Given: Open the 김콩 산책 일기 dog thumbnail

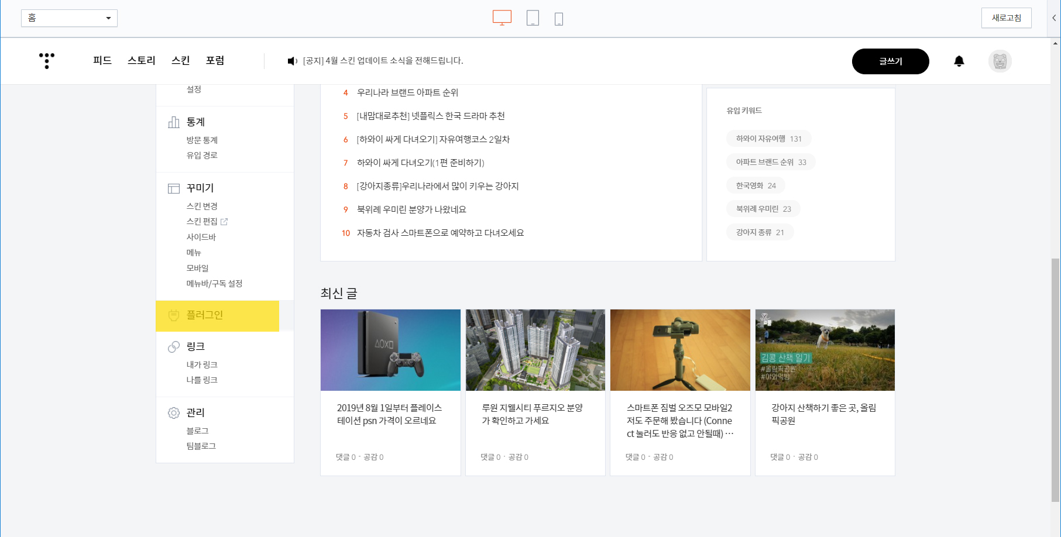Looking at the screenshot, I should 825,350.
